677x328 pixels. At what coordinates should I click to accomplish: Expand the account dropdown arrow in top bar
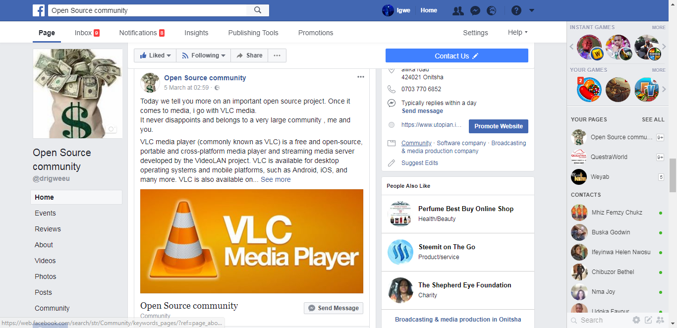[x=532, y=10]
